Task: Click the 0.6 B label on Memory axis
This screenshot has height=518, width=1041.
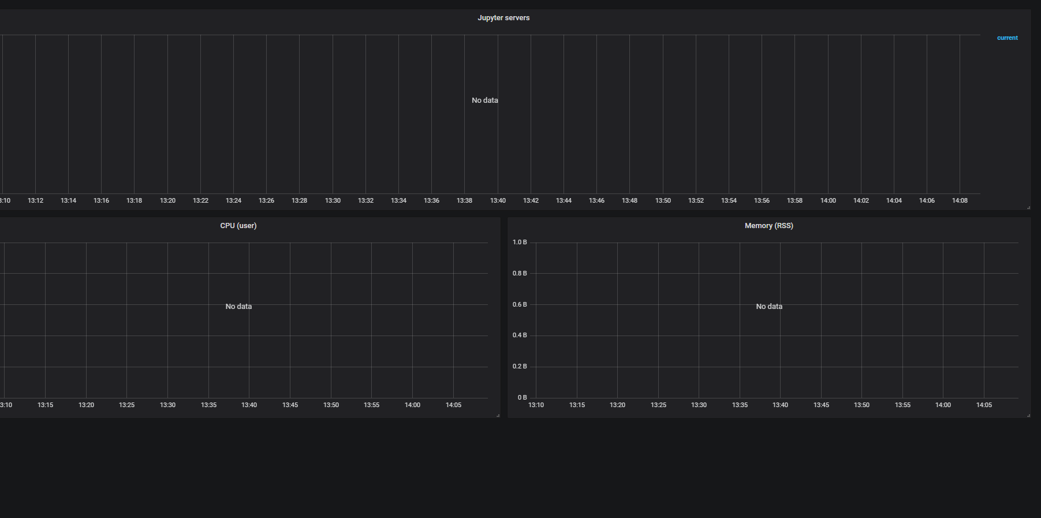Action: [520, 304]
